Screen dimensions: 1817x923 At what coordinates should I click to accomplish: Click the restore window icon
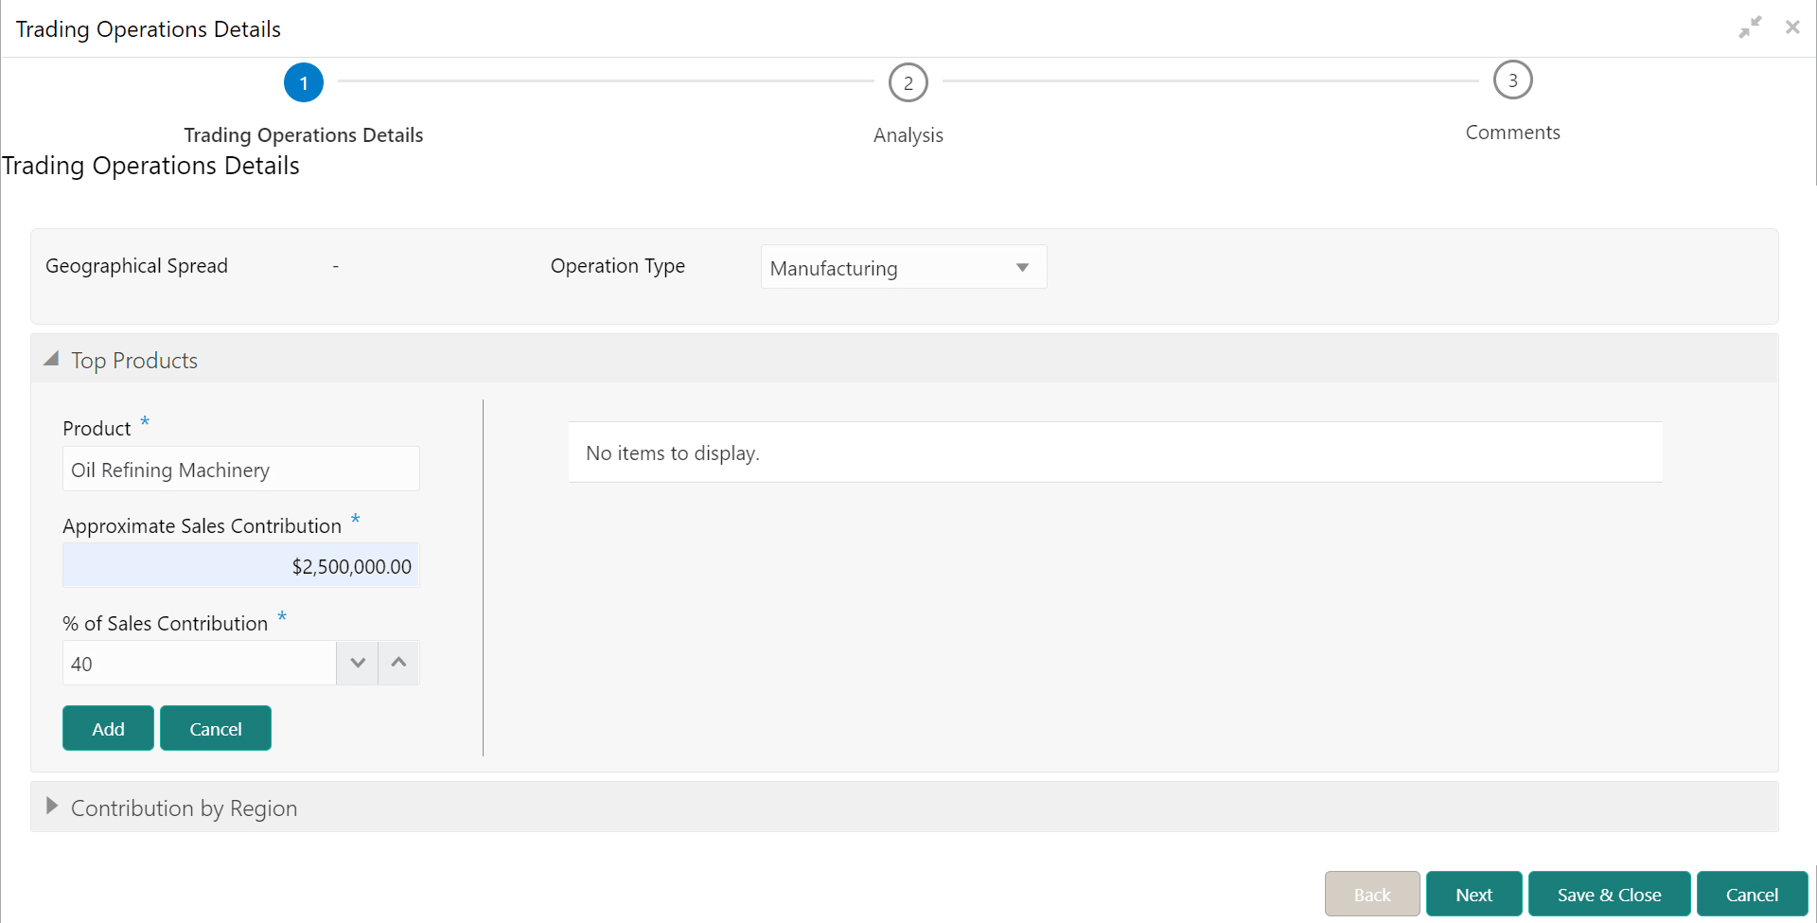pyautogui.click(x=1750, y=27)
